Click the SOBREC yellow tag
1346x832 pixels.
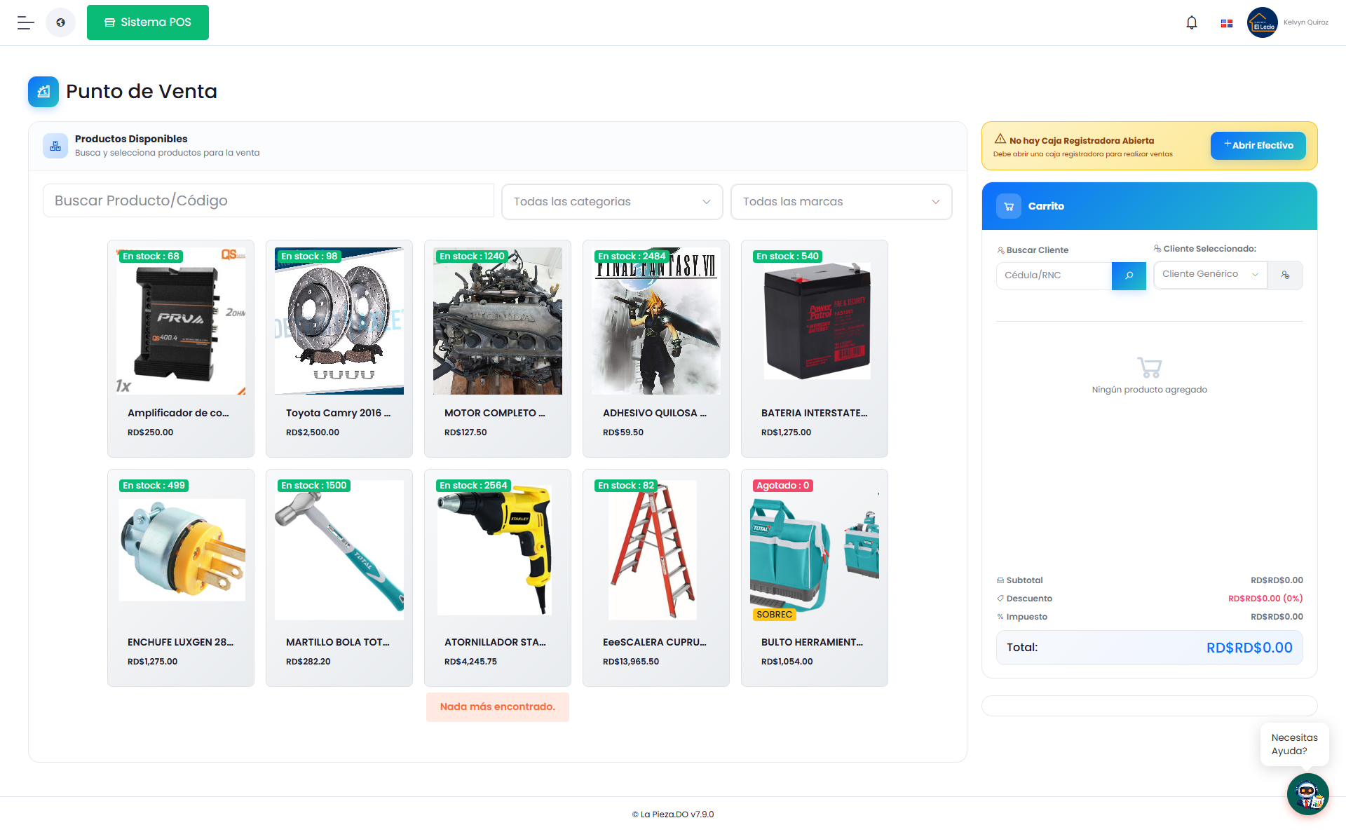click(x=775, y=615)
